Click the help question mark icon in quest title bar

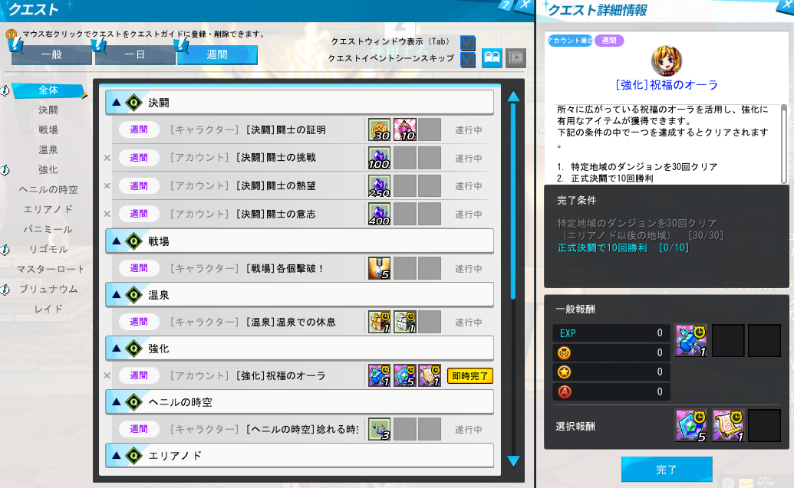tap(506, 5)
